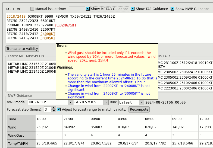Select previous TAF 222300Z 2300/2406
213x148 pixels.
[x=185, y=88]
